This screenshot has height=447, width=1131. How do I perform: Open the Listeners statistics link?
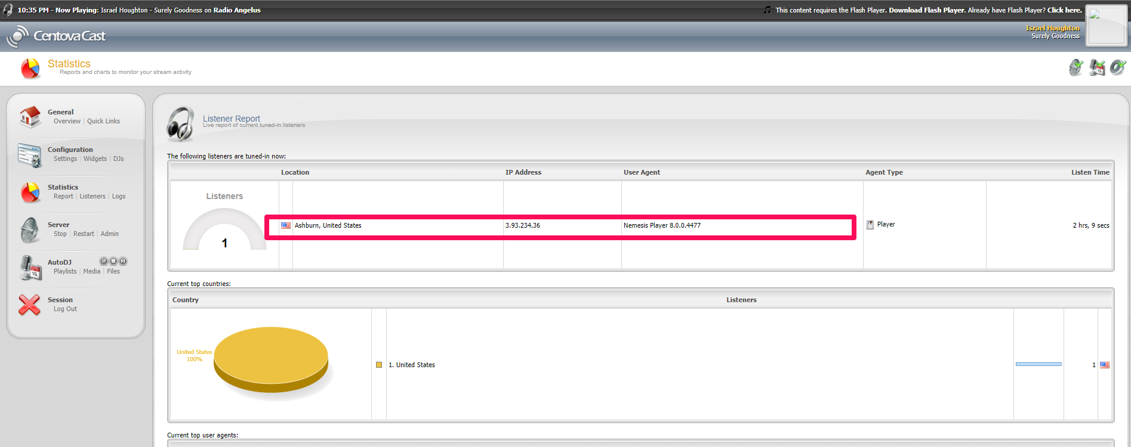click(x=93, y=196)
